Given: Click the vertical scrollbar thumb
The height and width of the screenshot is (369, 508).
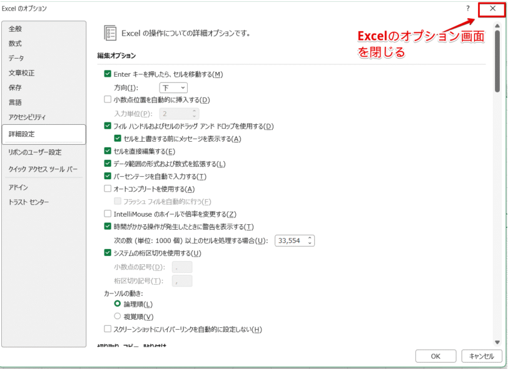Looking at the screenshot, I should 497,61.
